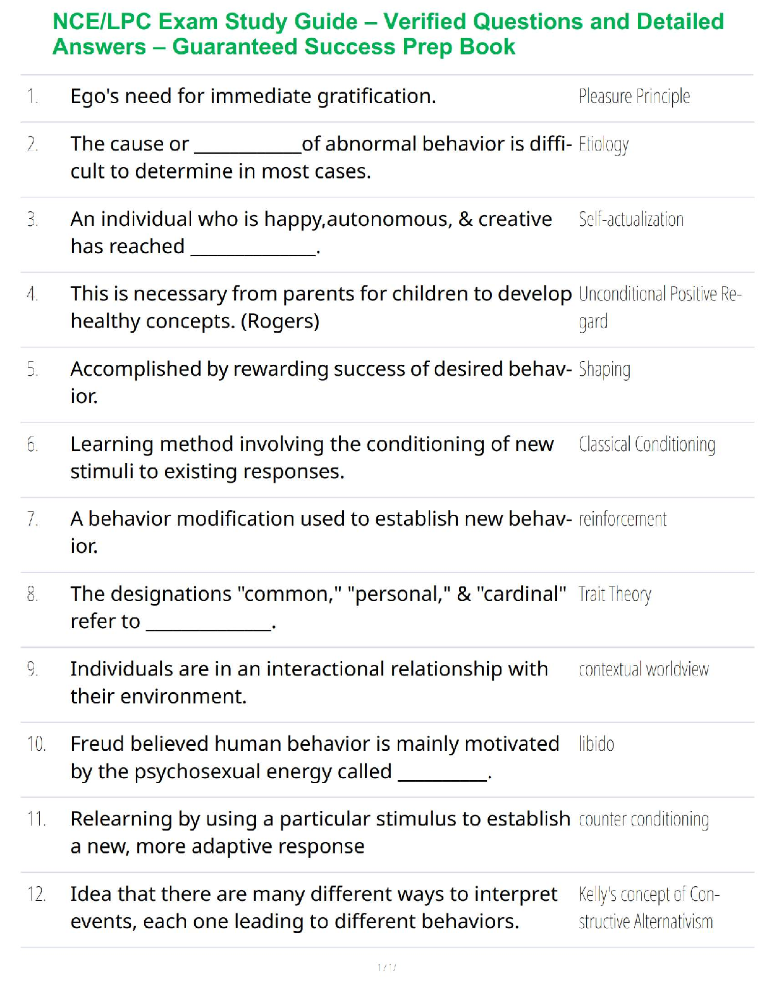Click the 'Etiology' answer text
Viewport: 774px width, 1002px height.
coord(603,145)
